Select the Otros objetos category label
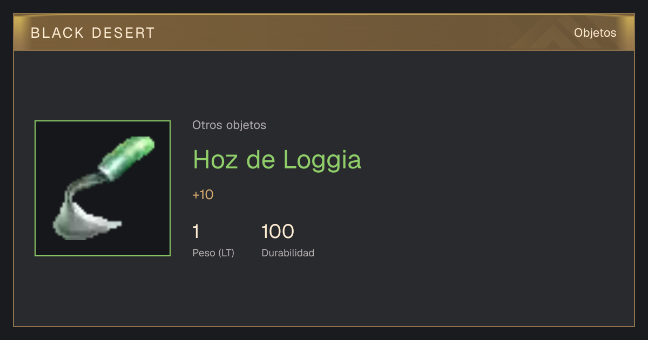The height and width of the screenshot is (340, 648). [229, 125]
